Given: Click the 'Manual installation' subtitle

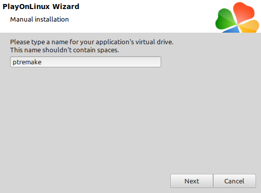Looking at the screenshot, I should [39, 20].
